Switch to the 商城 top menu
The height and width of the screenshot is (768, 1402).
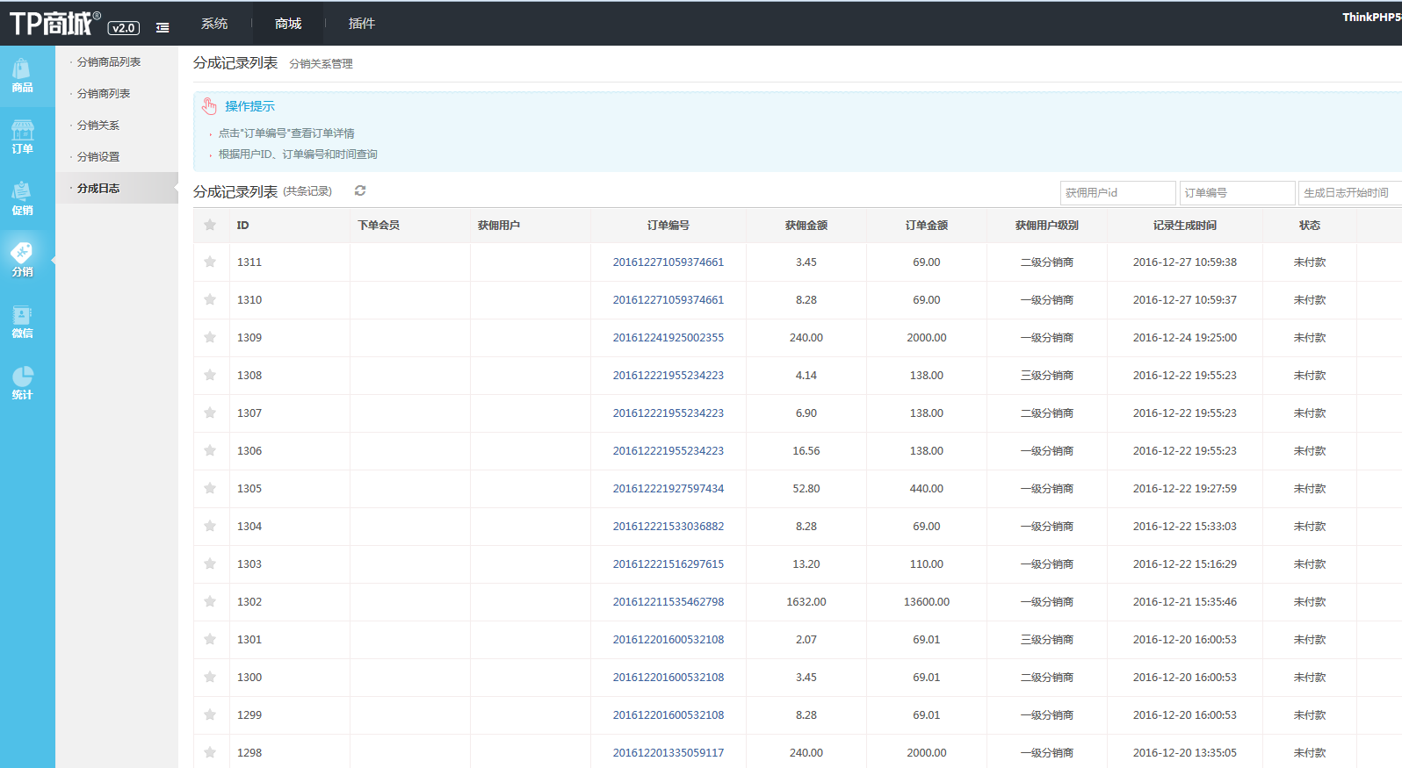click(x=288, y=24)
